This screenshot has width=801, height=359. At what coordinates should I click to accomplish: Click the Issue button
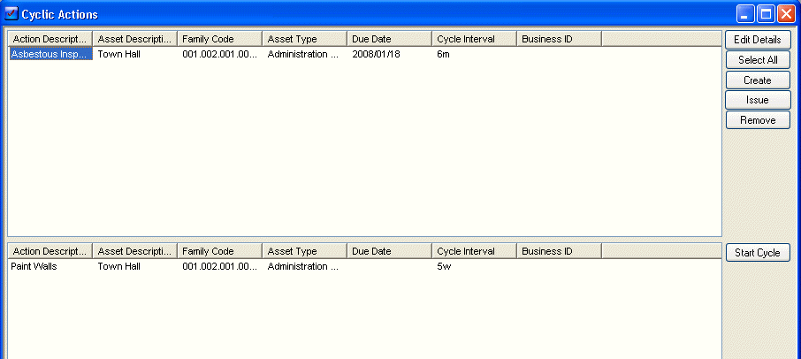(x=758, y=100)
